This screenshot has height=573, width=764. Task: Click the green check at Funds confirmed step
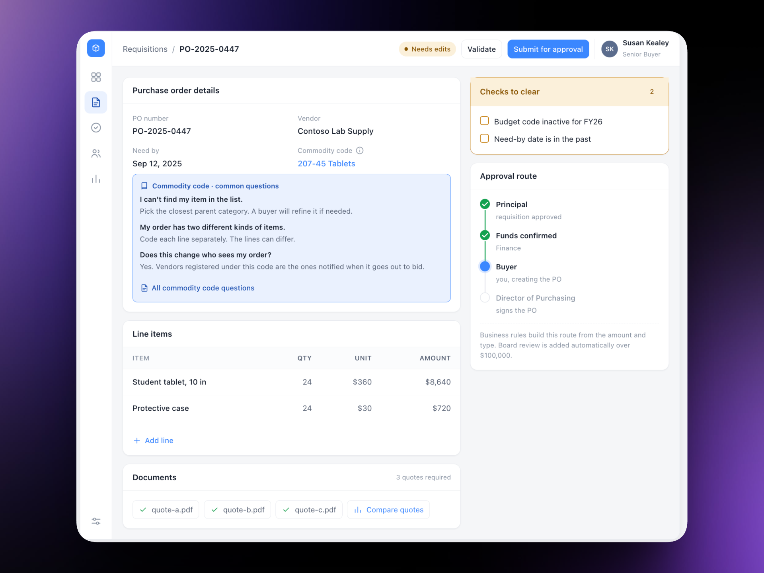(x=485, y=235)
